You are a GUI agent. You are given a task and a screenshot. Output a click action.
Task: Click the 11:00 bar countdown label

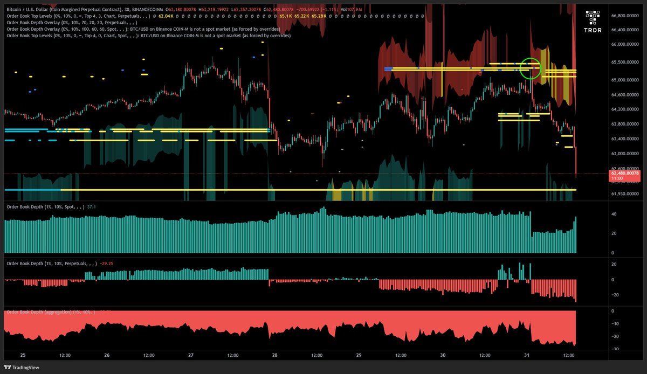pos(617,178)
